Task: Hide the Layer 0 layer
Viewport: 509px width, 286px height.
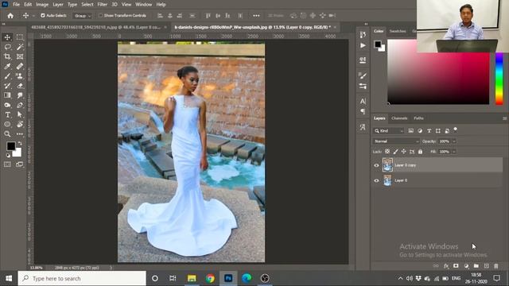Action: click(376, 180)
